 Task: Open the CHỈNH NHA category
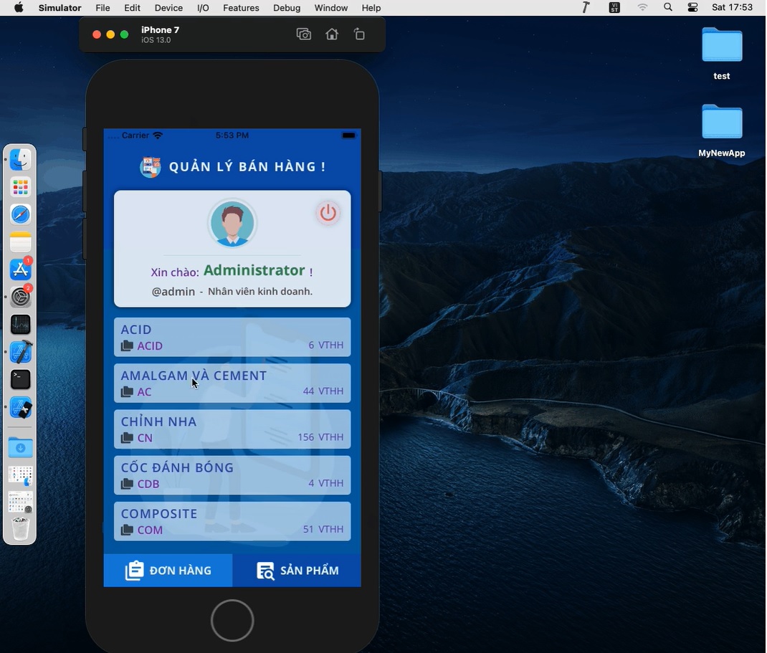232,429
